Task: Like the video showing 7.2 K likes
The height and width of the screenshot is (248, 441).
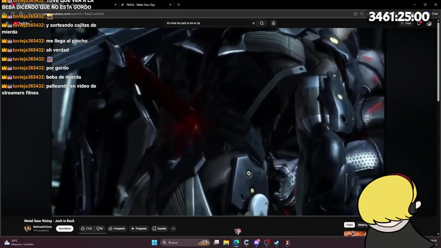Action: click(x=86, y=228)
